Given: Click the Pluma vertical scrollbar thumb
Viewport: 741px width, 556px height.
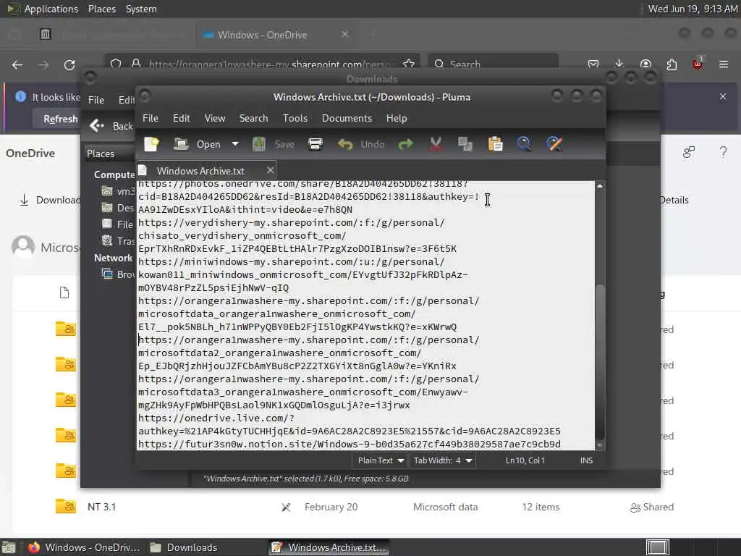Looking at the screenshot, I should 600,362.
